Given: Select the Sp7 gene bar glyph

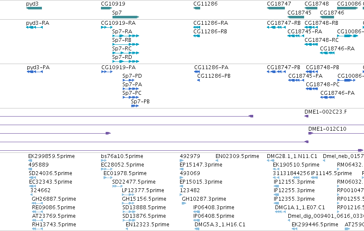Looking at the screenshot, I should 126,17.
